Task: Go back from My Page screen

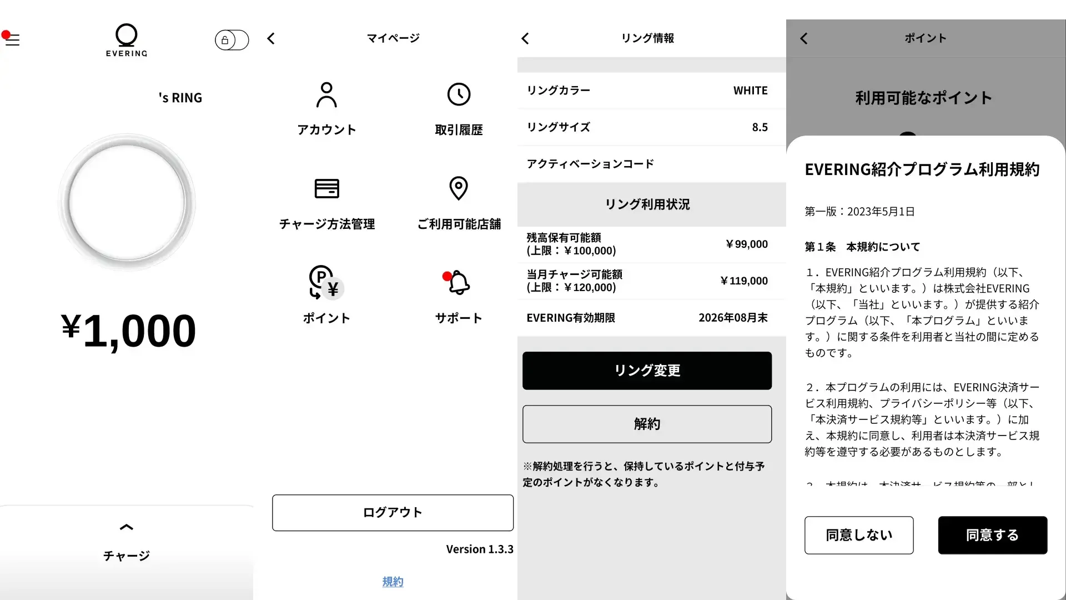Action: click(271, 38)
